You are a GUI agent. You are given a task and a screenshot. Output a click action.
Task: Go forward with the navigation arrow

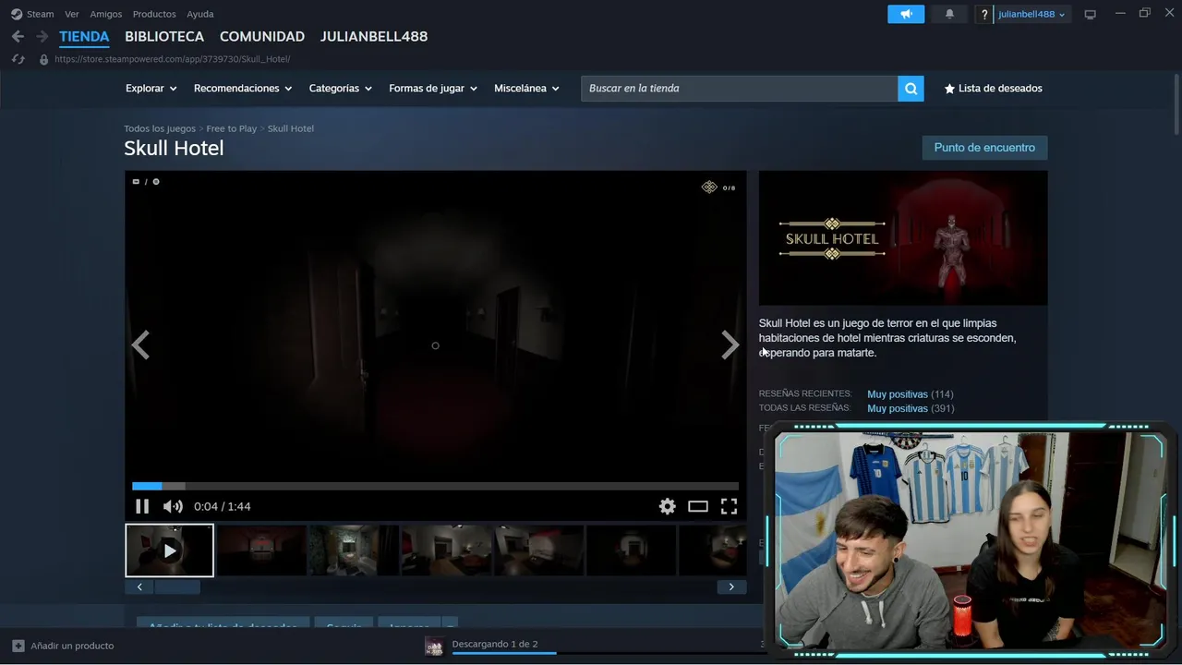(x=42, y=37)
